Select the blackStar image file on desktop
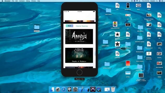The height and width of the screenshot is (93, 165). coord(117,44)
